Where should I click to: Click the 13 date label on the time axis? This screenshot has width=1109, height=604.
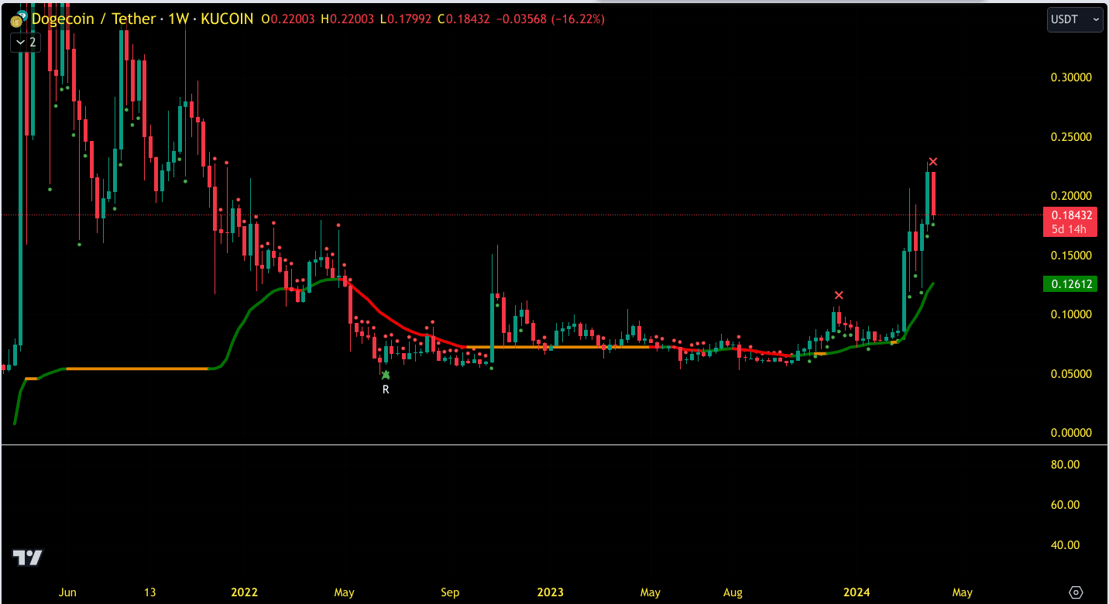tap(149, 592)
